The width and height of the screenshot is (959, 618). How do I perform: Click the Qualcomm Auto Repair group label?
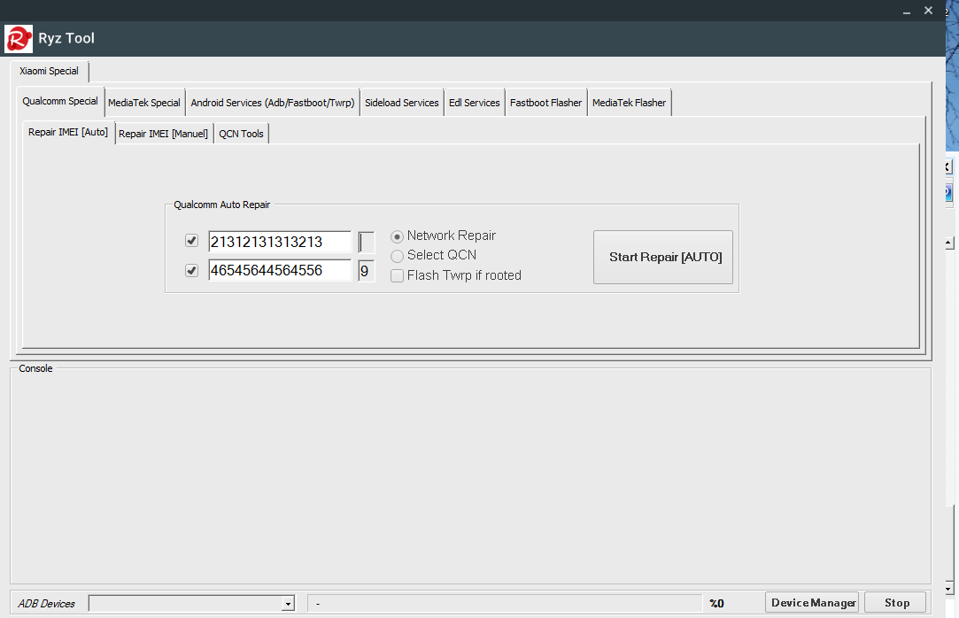click(x=221, y=205)
